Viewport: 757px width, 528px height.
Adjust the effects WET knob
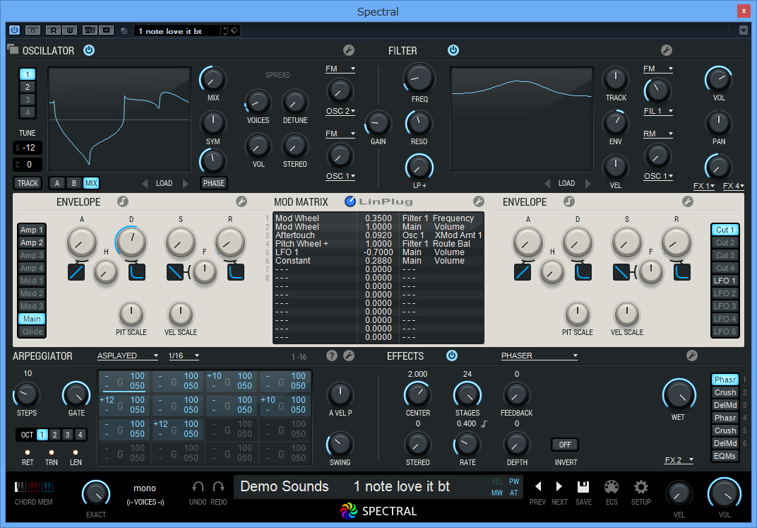[679, 394]
